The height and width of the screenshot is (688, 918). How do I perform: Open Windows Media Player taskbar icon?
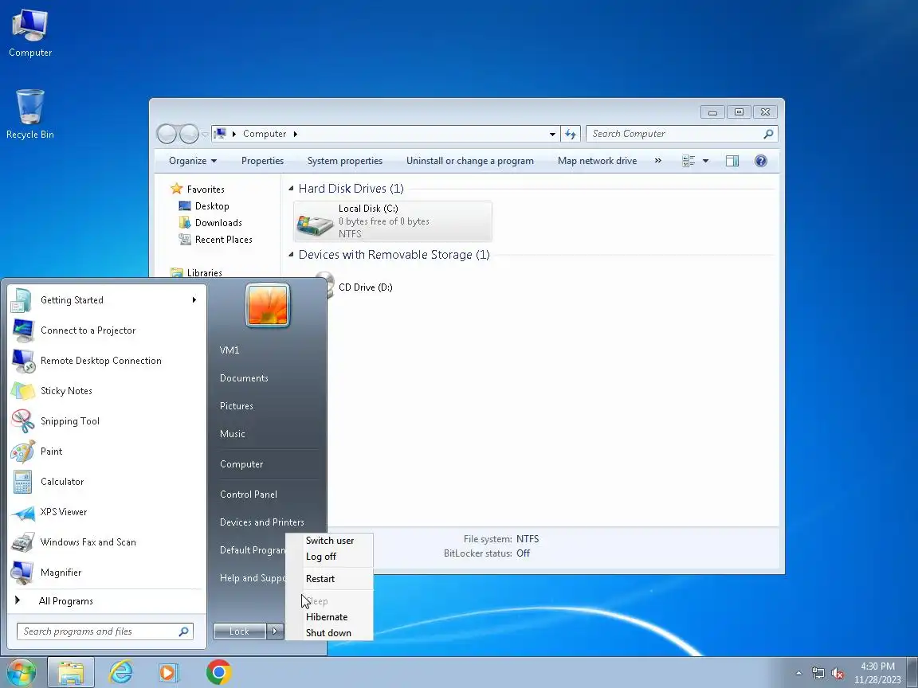(x=169, y=673)
